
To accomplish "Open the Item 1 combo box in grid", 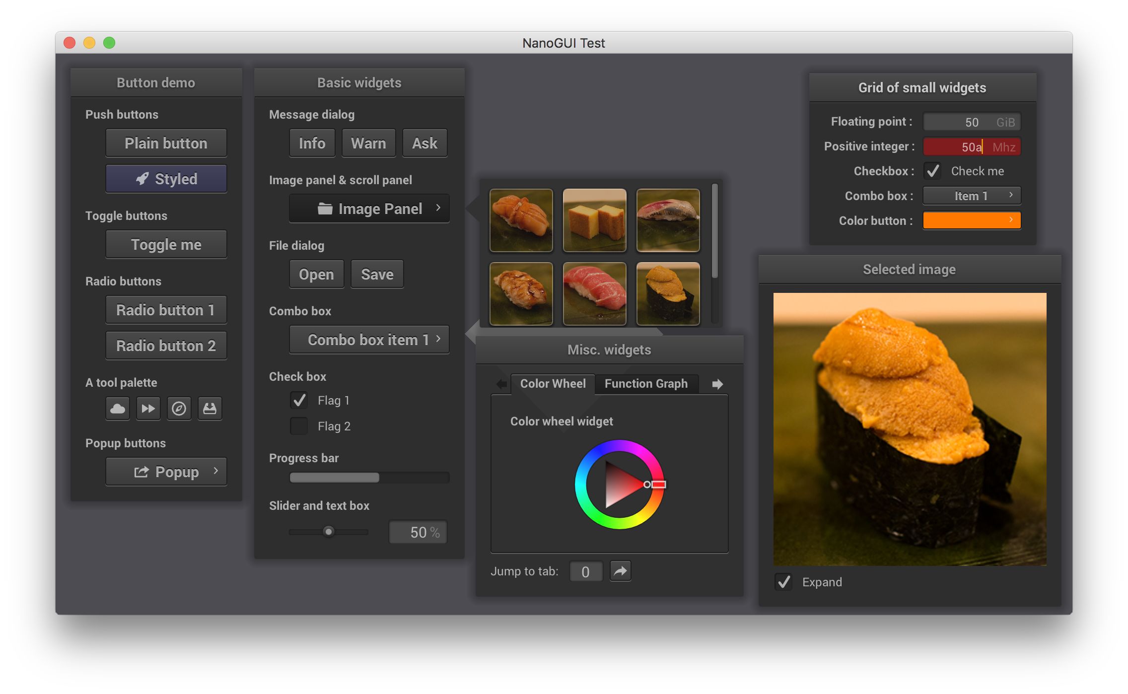I will coord(971,196).
